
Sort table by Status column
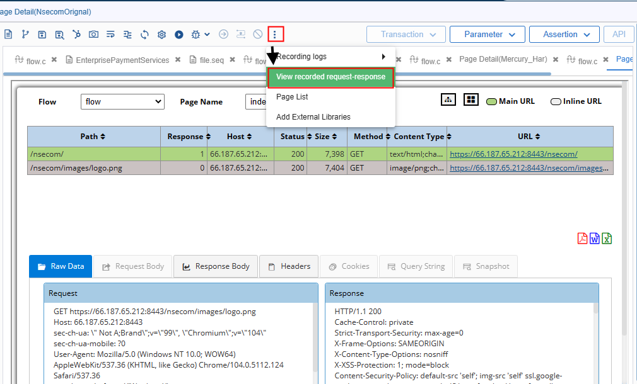(x=291, y=137)
